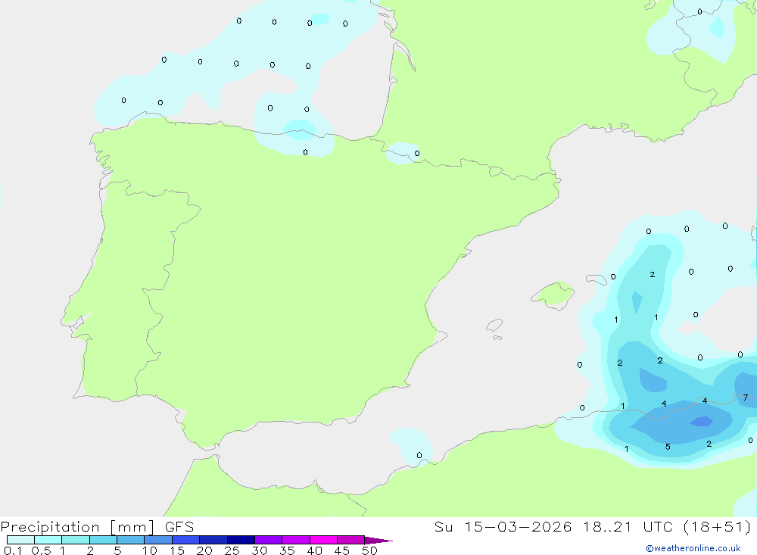
Task: Click the date "Su 15-03-2026" text
Action: 503,526
